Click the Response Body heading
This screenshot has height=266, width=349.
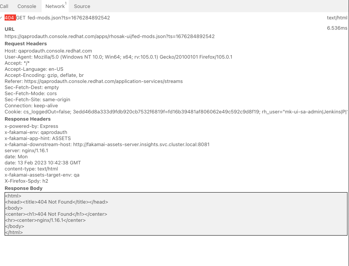(x=24, y=188)
